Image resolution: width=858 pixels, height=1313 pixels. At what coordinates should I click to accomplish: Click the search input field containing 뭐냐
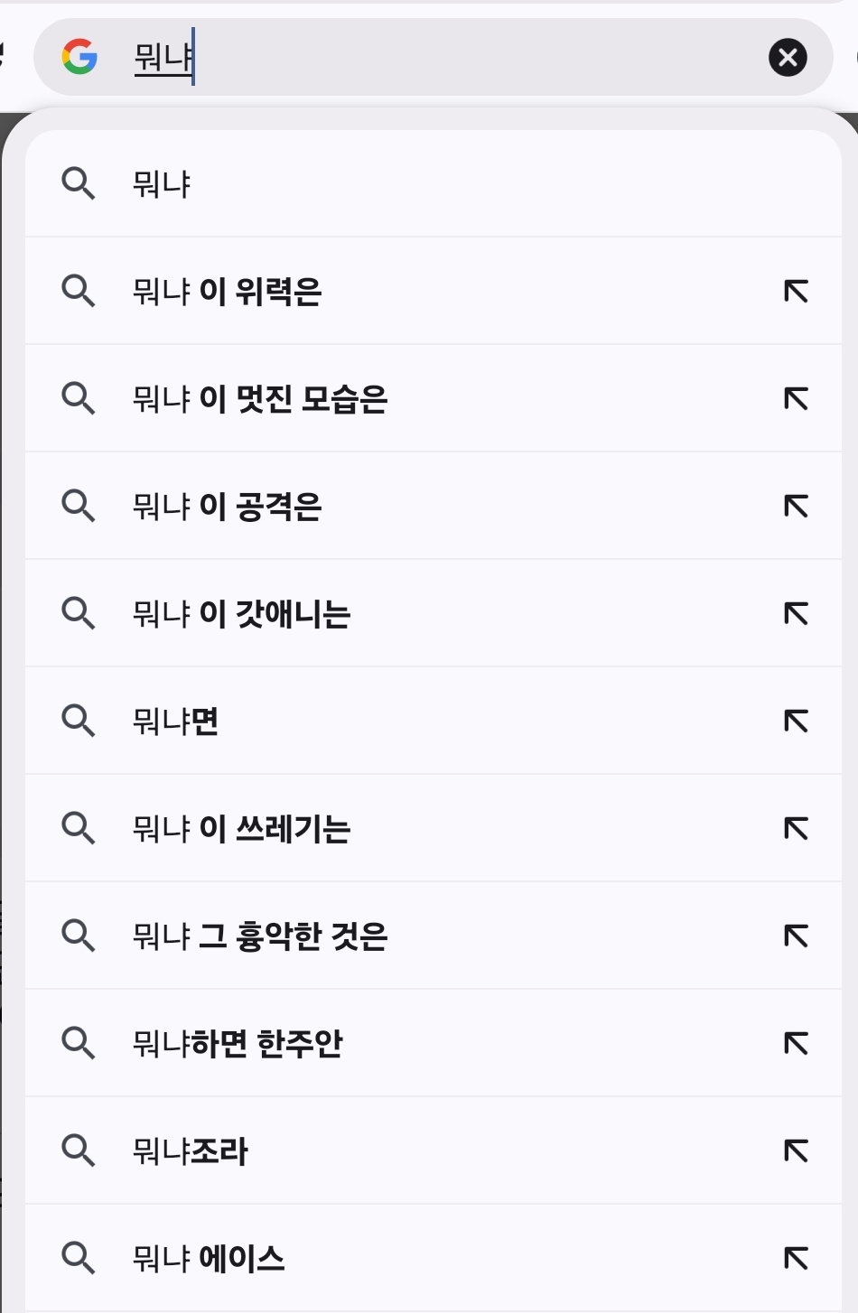[x=434, y=58]
